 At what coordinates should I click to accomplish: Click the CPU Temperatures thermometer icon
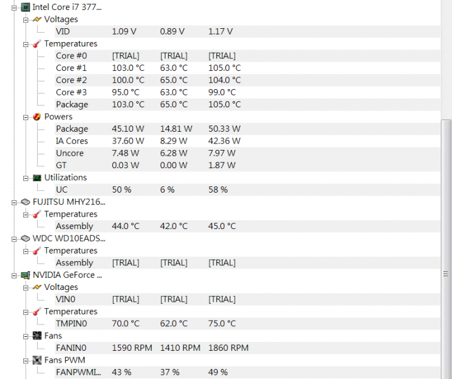click(x=37, y=44)
